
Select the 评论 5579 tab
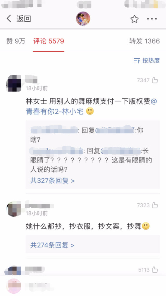[49, 41]
